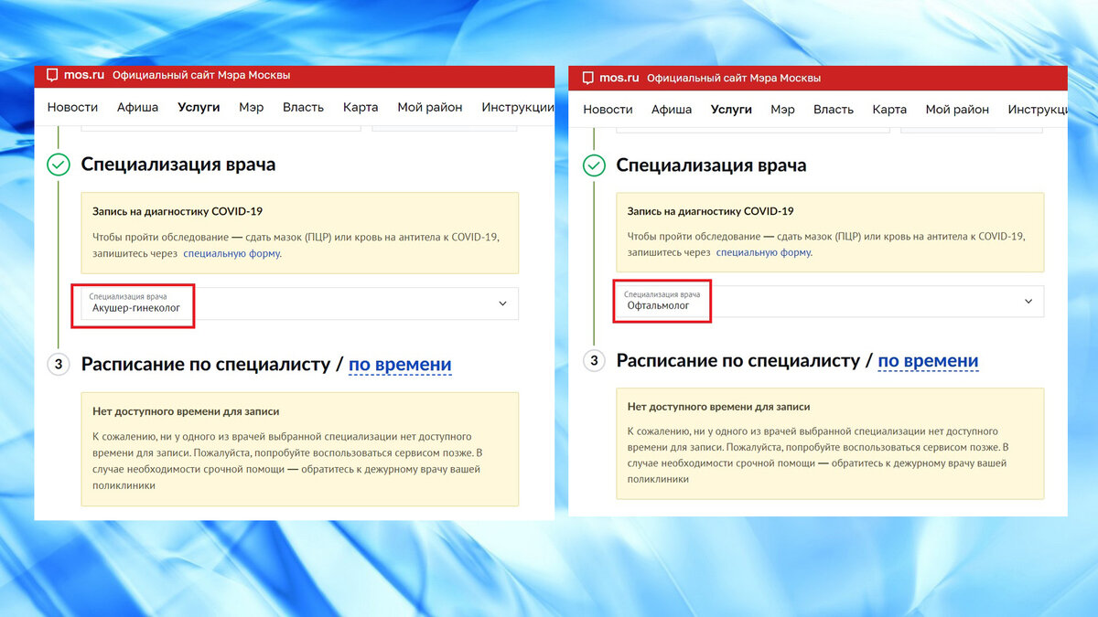This screenshot has height=617, width=1098.
Task: Click Нет доступного времени для записи, right
Action: (719, 407)
